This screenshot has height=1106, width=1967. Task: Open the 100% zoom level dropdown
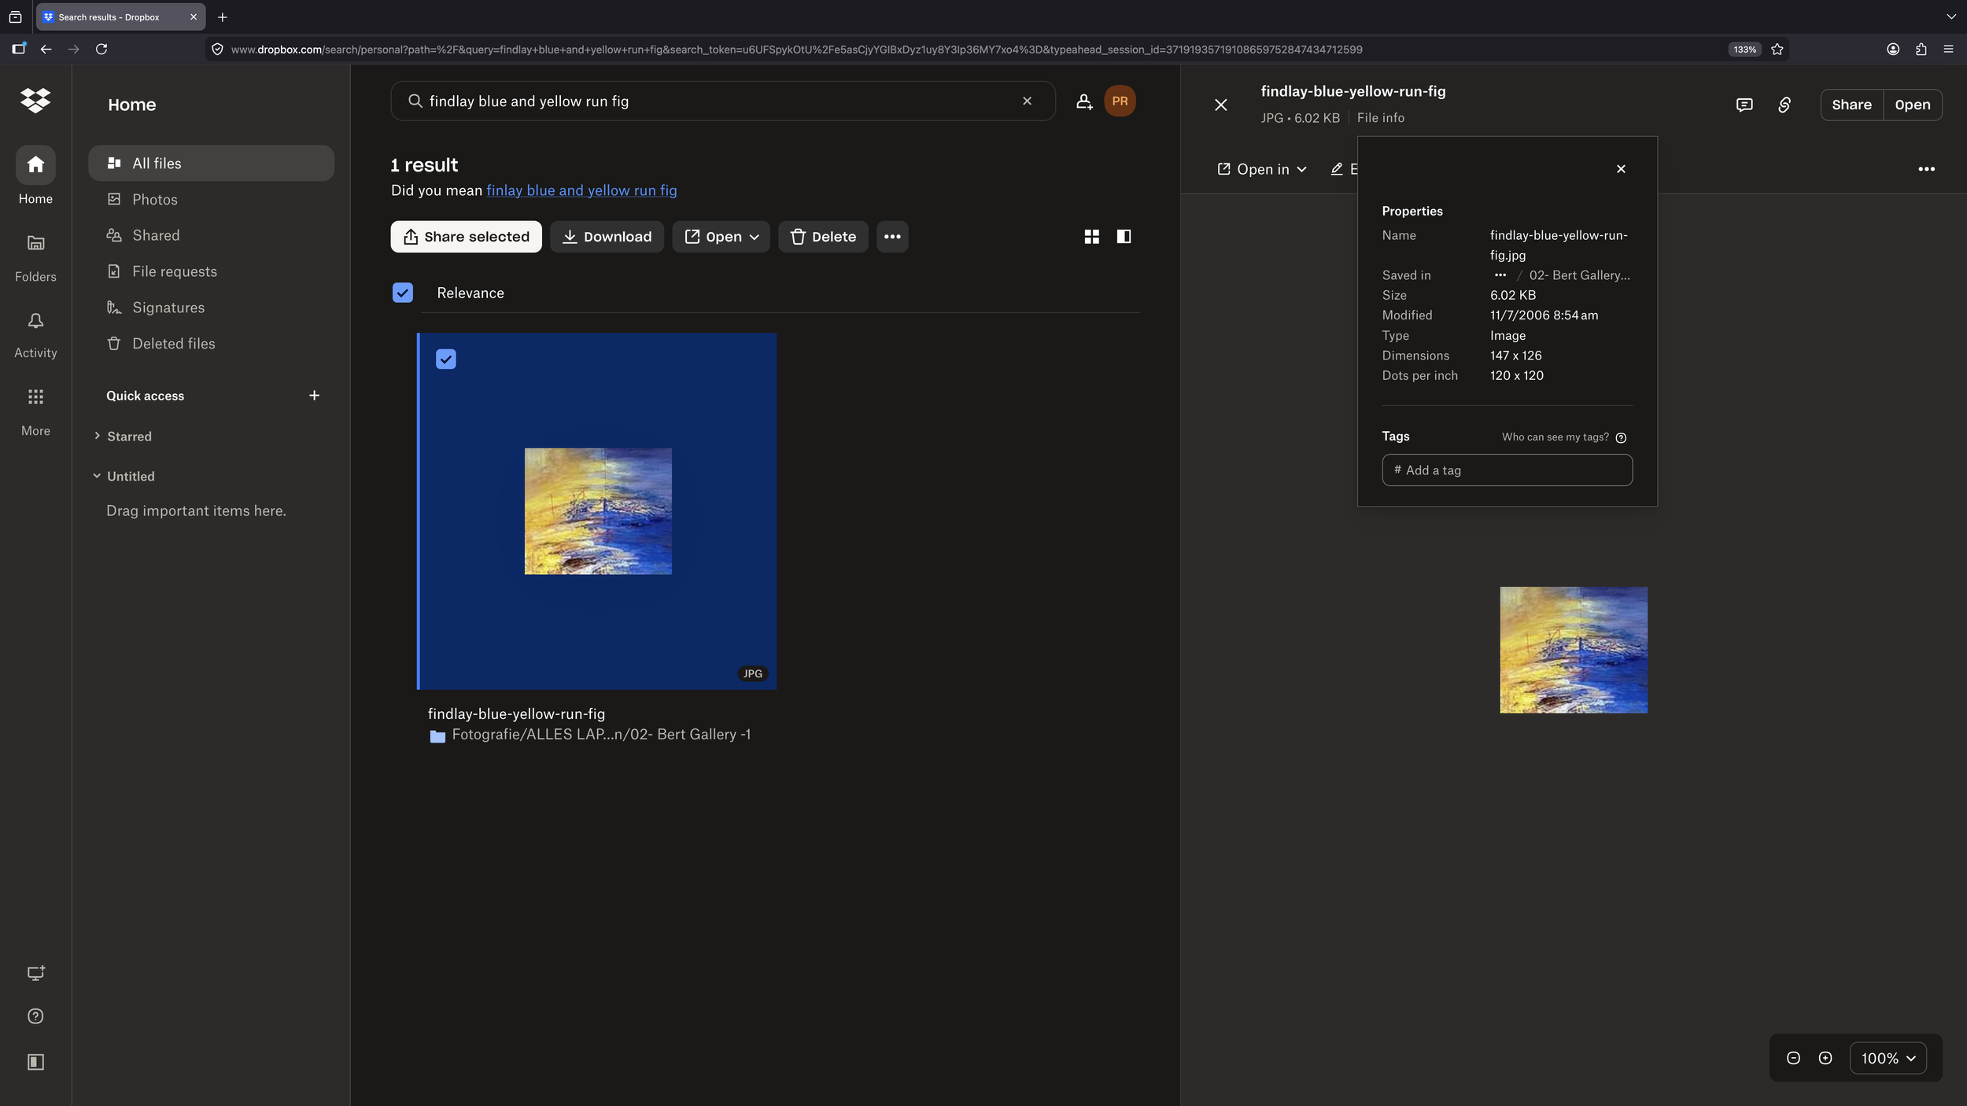pos(1888,1058)
